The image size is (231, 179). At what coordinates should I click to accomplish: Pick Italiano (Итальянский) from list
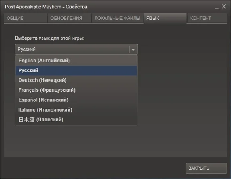(x=76, y=110)
